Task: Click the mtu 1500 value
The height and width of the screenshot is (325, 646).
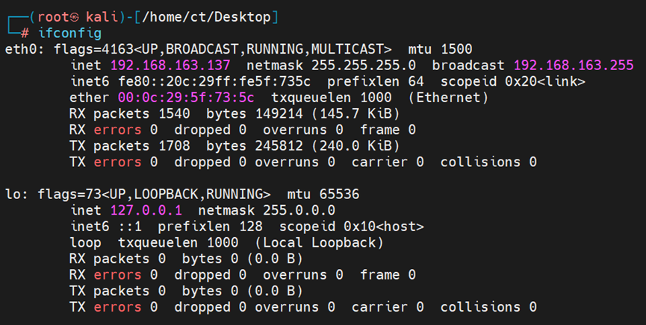Action: point(456,49)
